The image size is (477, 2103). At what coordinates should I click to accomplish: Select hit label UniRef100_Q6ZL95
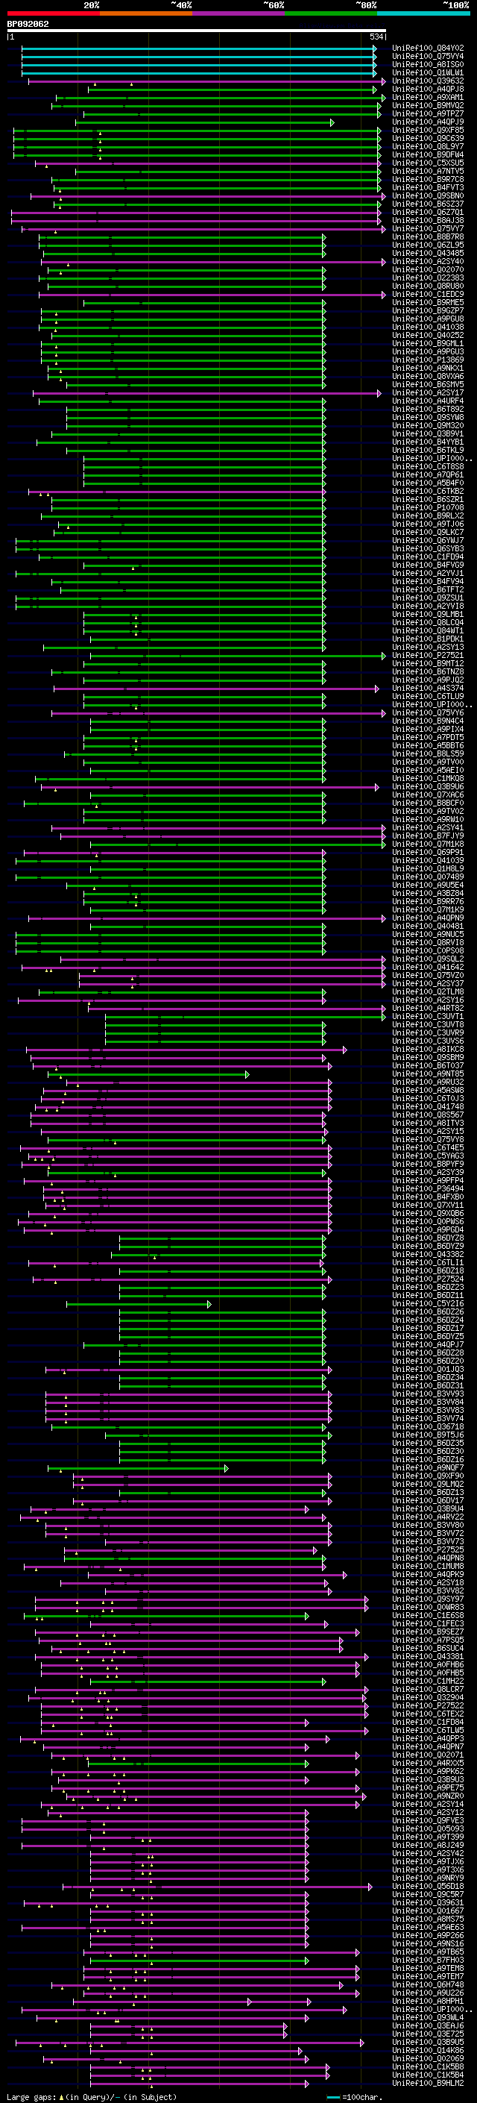[428, 245]
